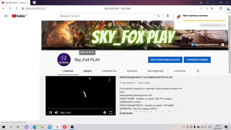Click the vladopardbusiness@gmail.com text
Image resolution: width=231 pixels, height=130 pixels.
(136, 95)
